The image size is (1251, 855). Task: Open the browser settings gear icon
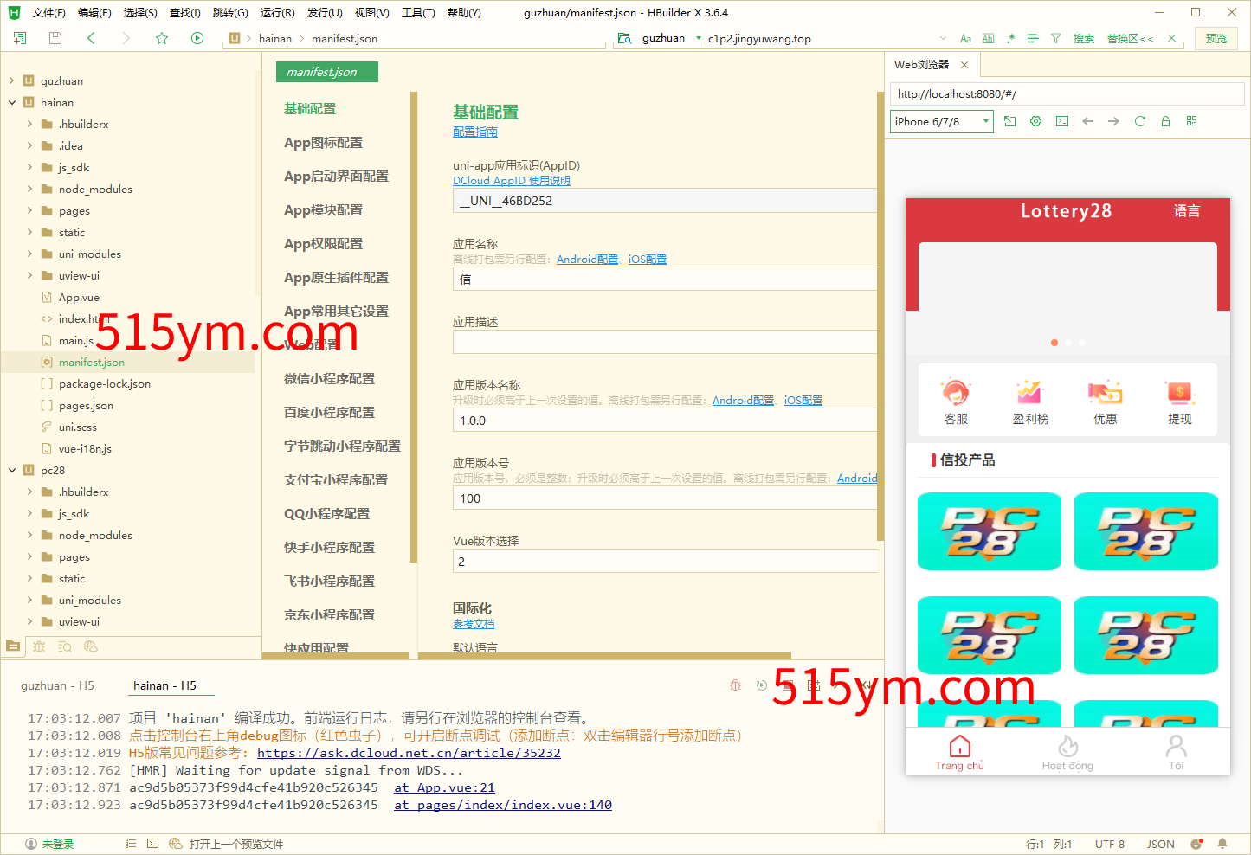[x=1035, y=121]
